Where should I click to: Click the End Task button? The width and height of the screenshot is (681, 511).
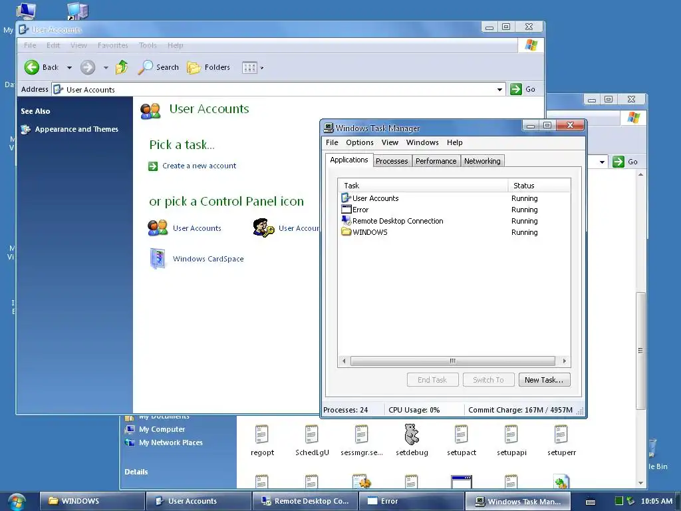click(x=432, y=380)
